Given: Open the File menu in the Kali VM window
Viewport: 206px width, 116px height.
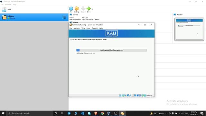Looking at the screenshot, I should [x=71, y=28].
